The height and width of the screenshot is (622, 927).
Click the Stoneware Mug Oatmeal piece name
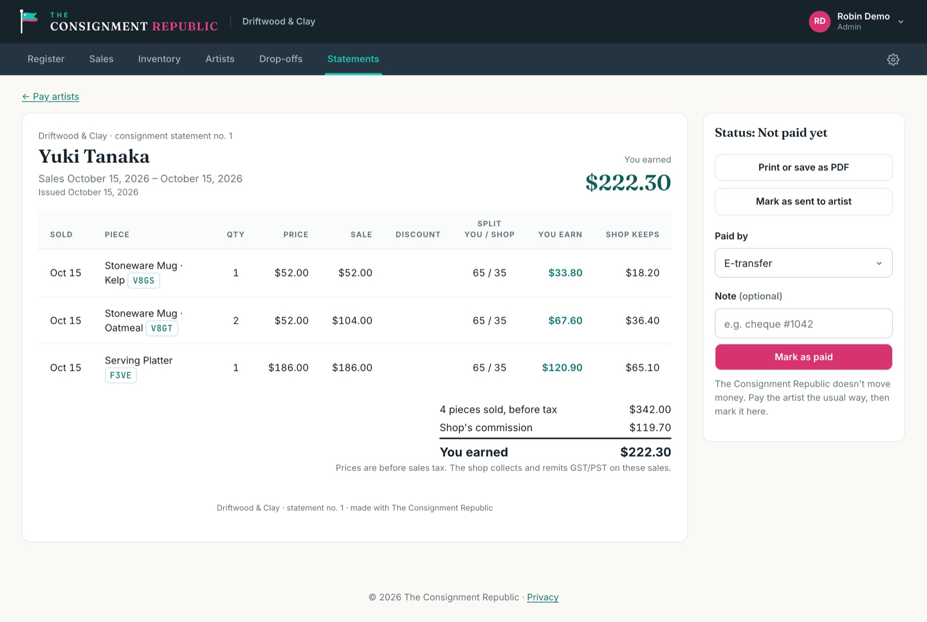[x=143, y=320]
